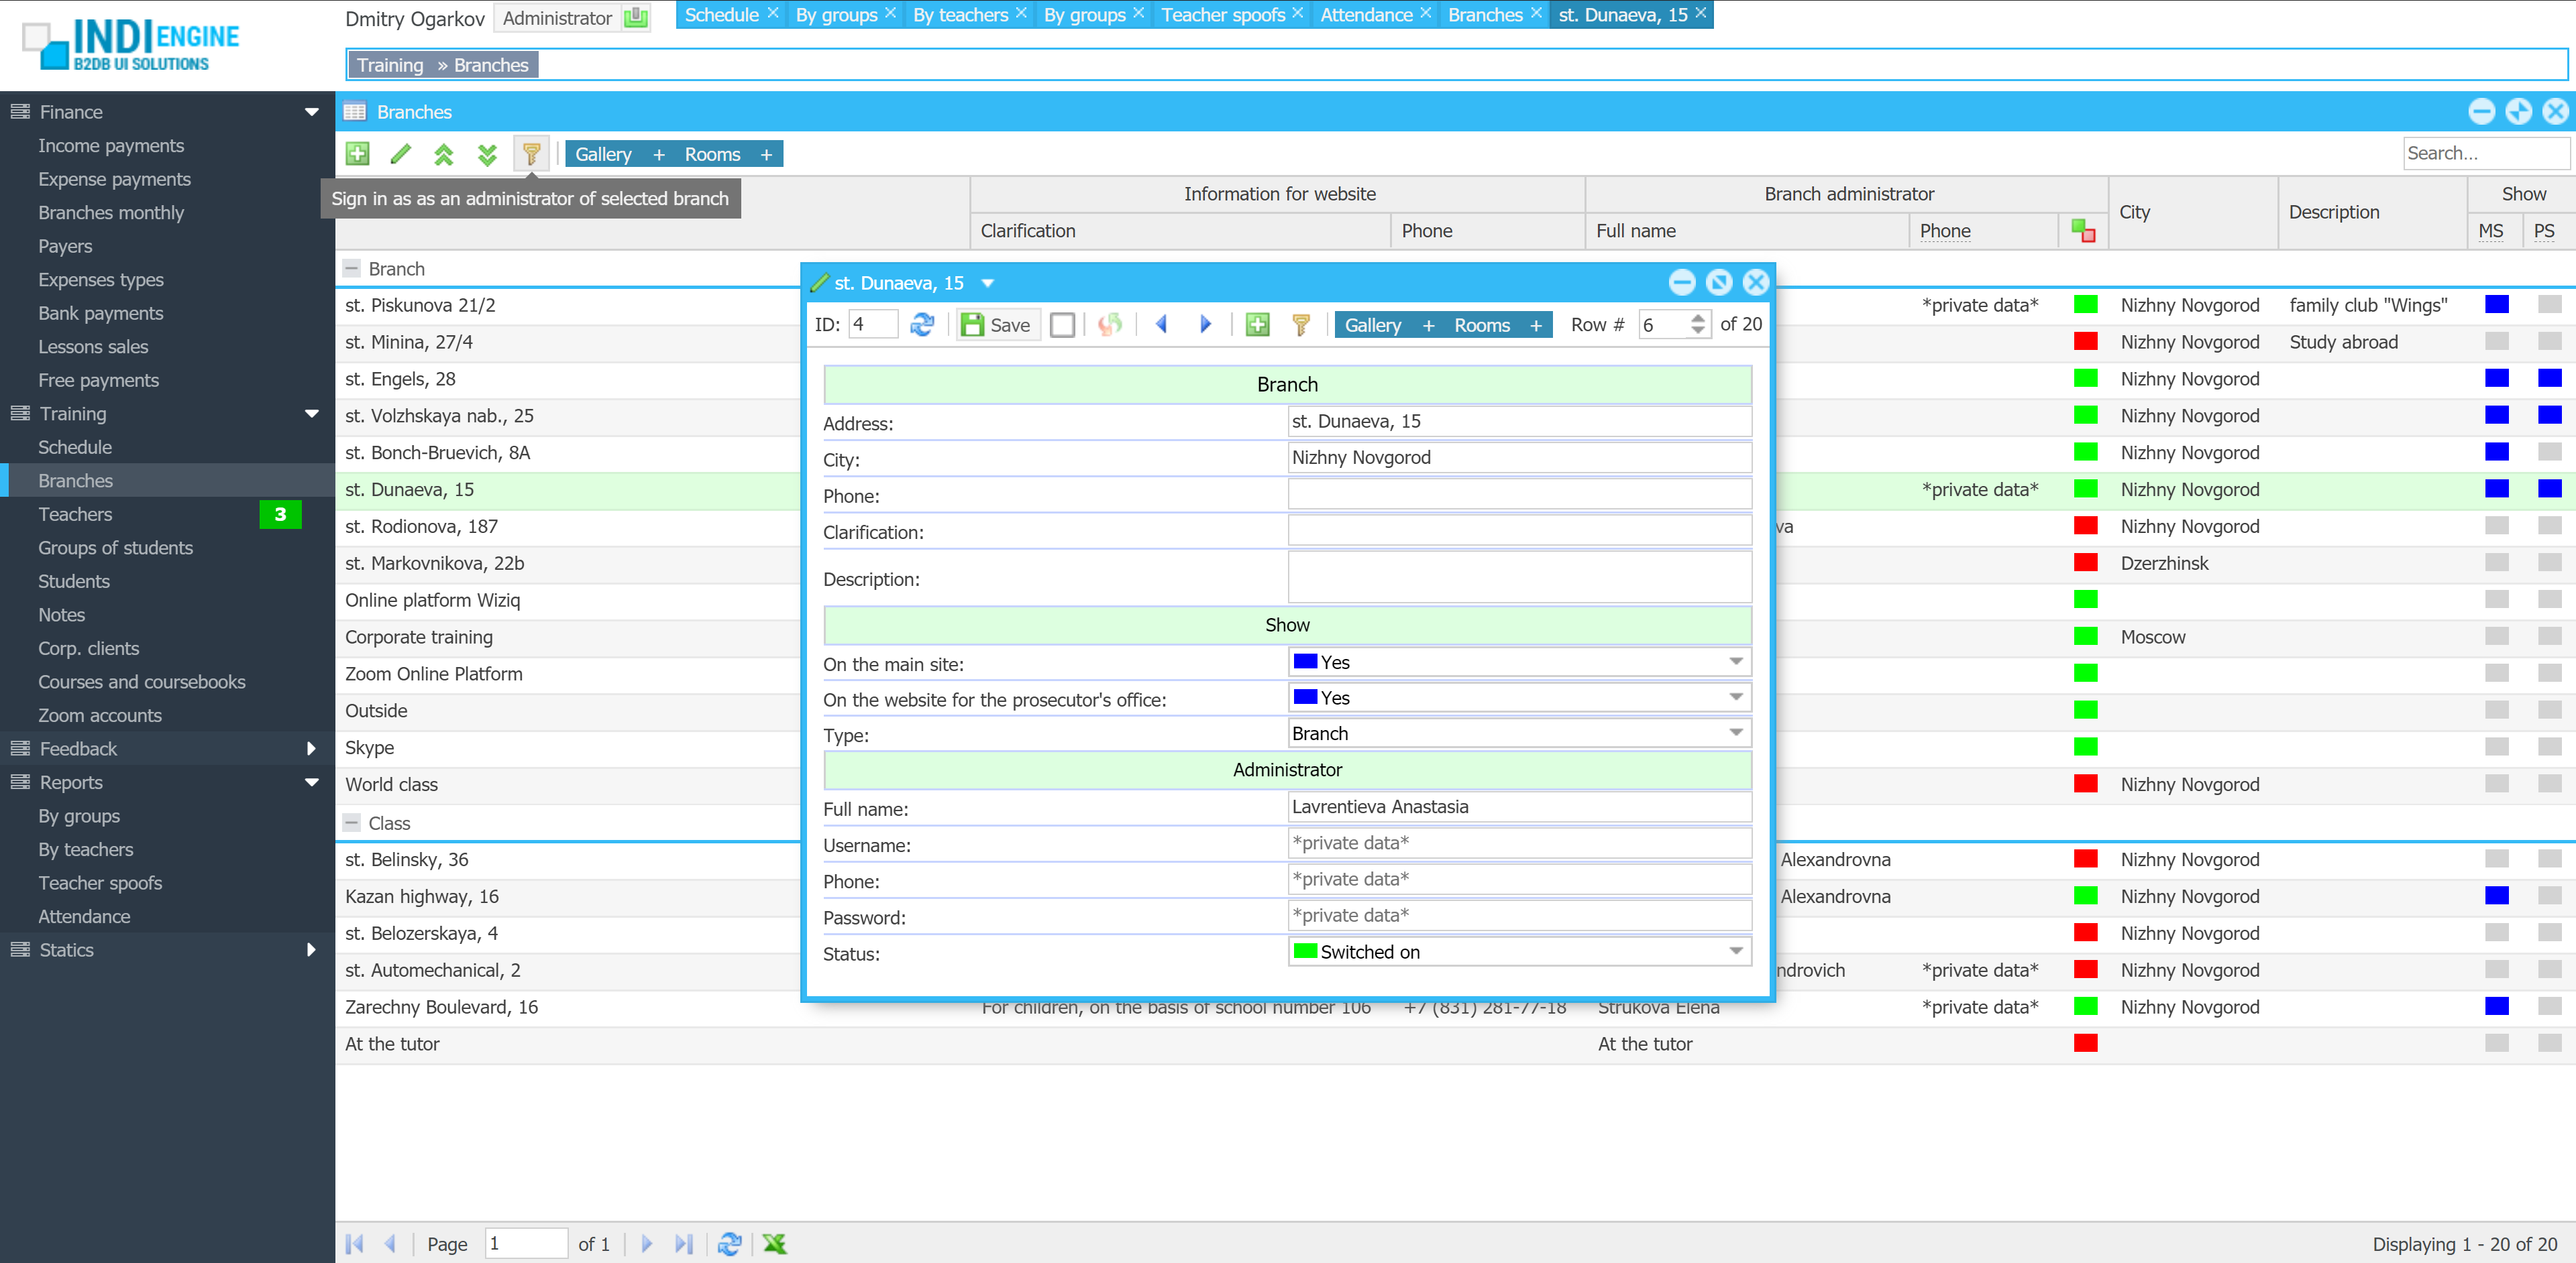Click the key icon to sign in as branch administrator
Image resolution: width=2576 pixels, height=1263 pixels.
(531, 154)
